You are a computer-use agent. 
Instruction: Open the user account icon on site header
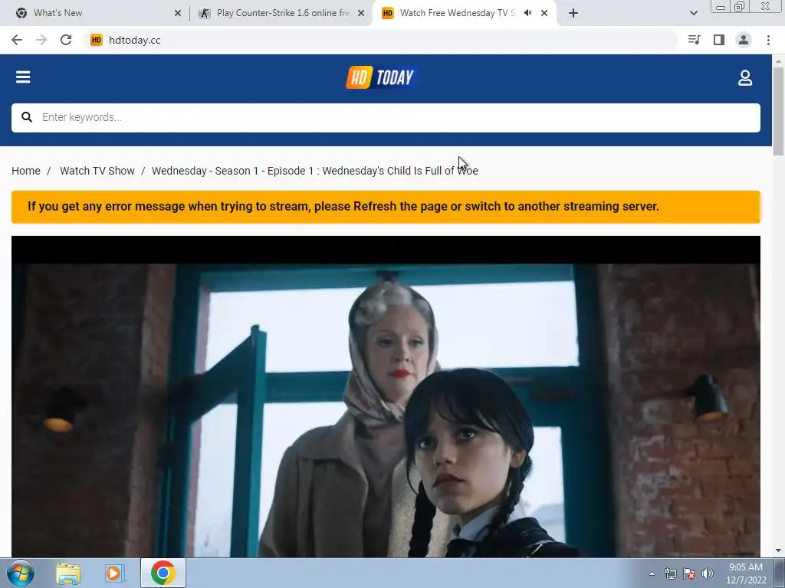tap(745, 77)
